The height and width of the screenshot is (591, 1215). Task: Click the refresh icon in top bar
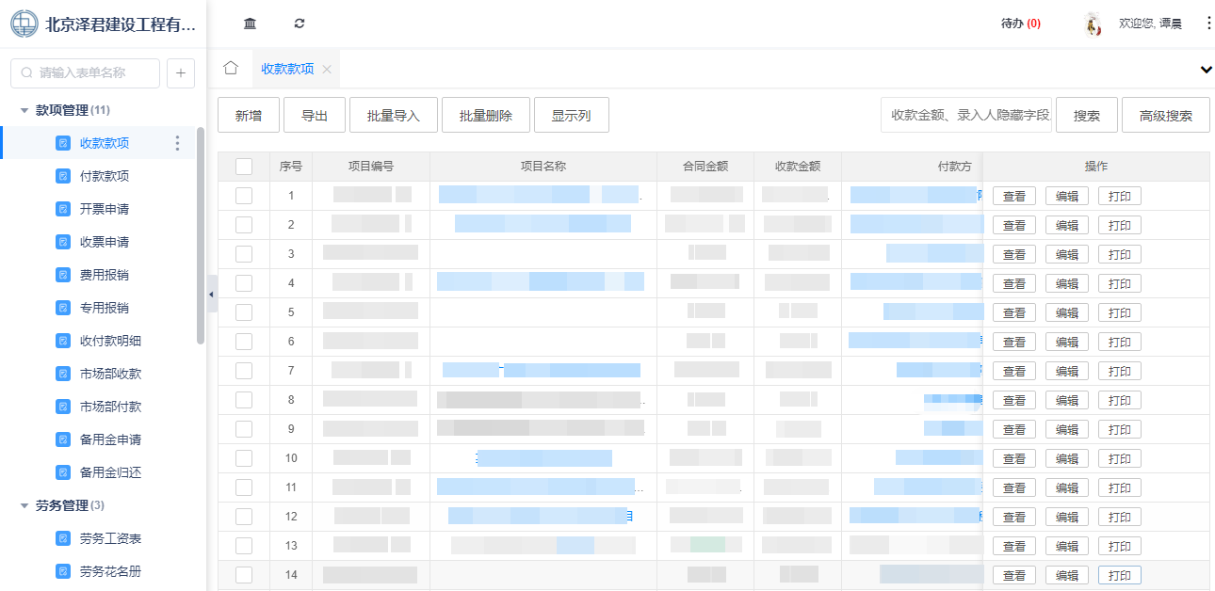point(300,24)
